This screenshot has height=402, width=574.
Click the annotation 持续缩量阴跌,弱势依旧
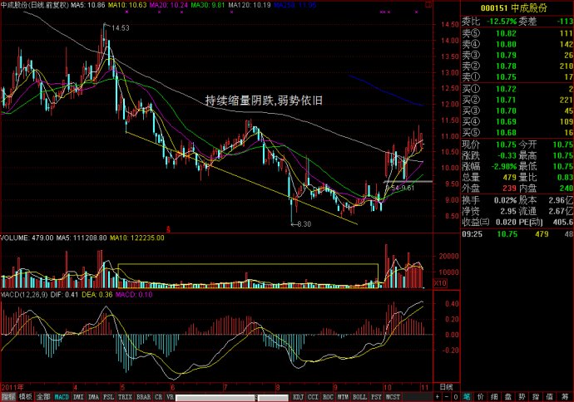tap(264, 100)
